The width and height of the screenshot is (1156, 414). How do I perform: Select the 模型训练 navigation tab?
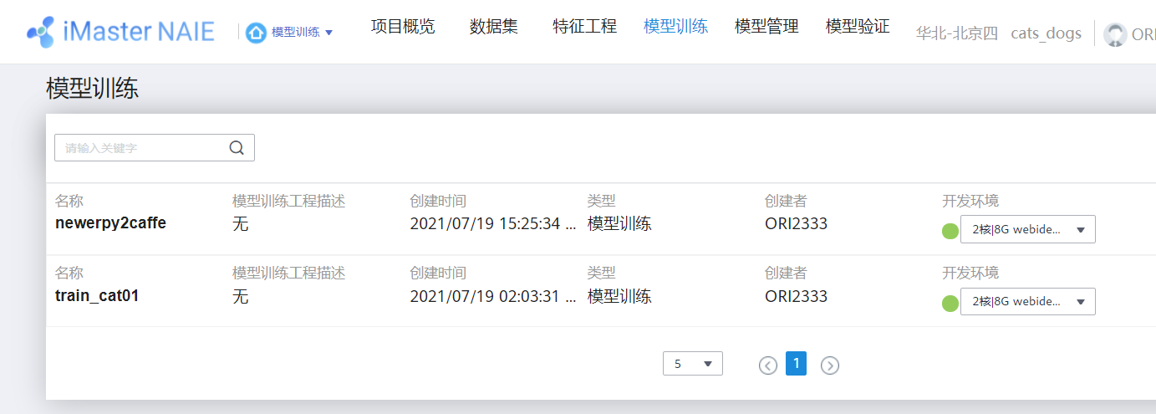[675, 27]
